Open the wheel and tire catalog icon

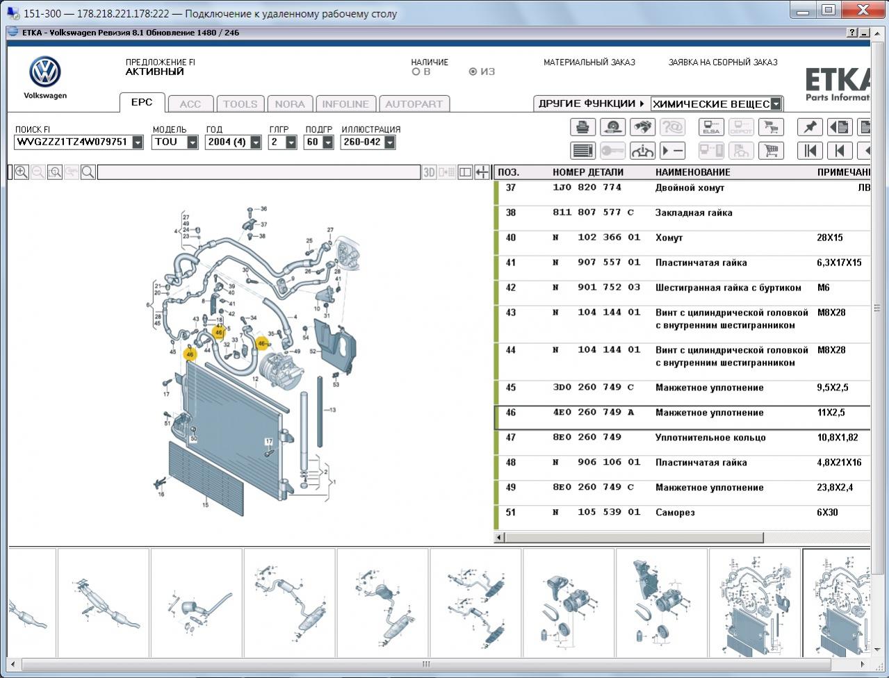point(612,127)
